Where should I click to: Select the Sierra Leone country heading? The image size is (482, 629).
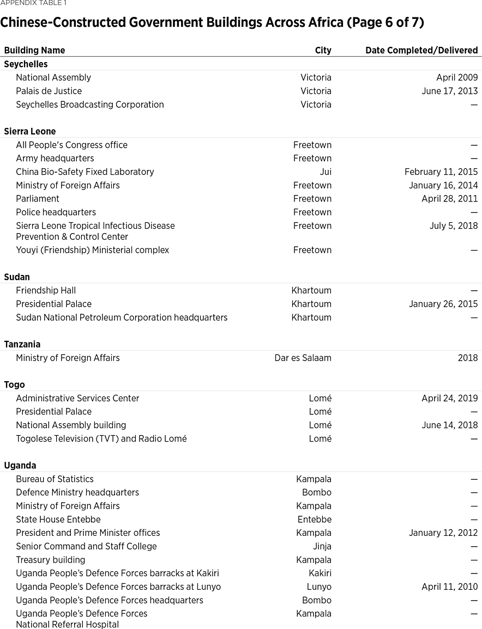(x=29, y=131)
